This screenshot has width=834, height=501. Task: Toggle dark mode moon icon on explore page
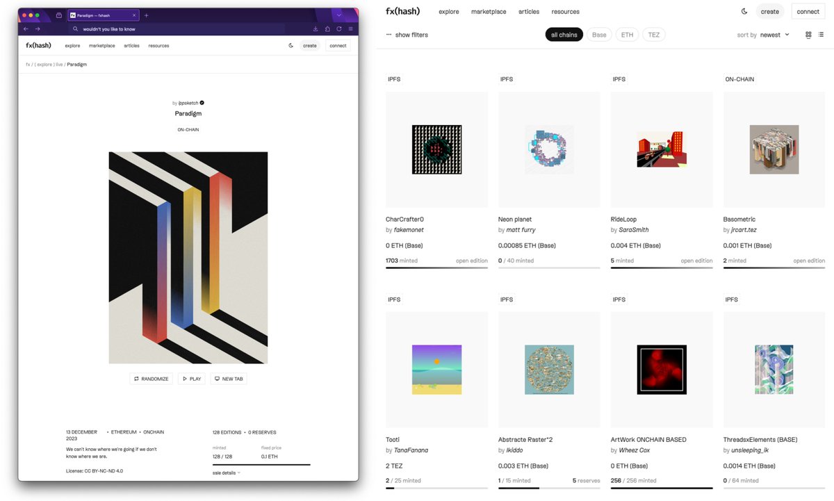tap(744, 12)
